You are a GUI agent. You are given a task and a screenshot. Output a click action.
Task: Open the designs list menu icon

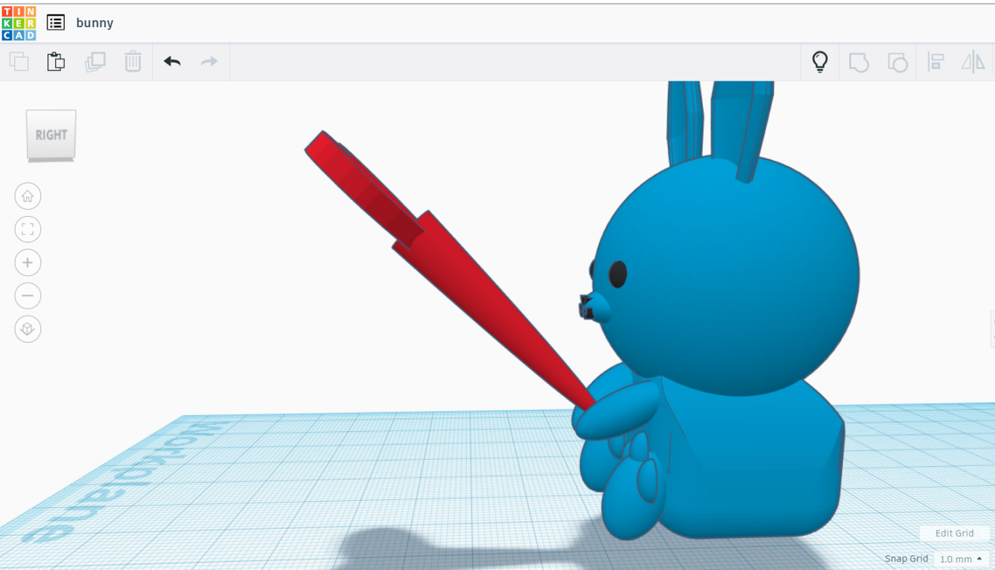tap(56, 22)
